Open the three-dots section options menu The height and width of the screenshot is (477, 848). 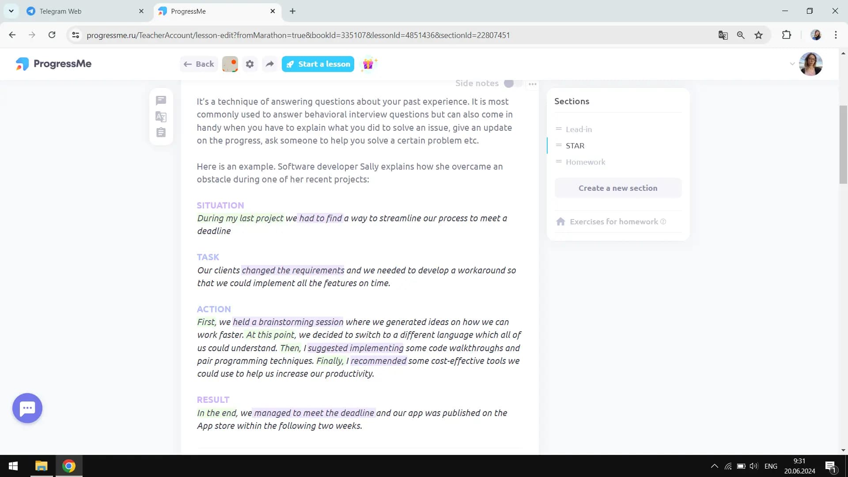[533, 84]
